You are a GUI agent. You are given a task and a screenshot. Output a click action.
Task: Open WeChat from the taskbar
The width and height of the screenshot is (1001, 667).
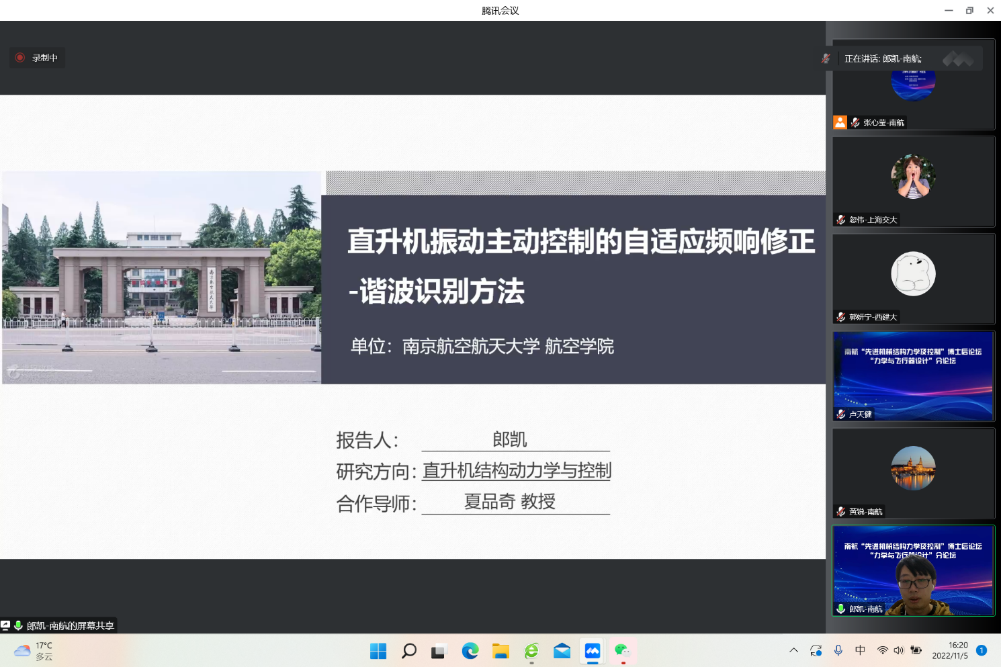(x=623, y=651)
